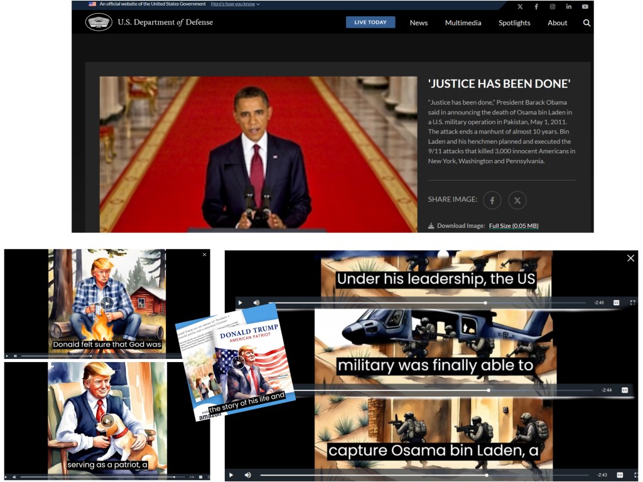Screen dimensions: 643x482
Task: Open the Spotlights menu
Action: coord(514,23)
